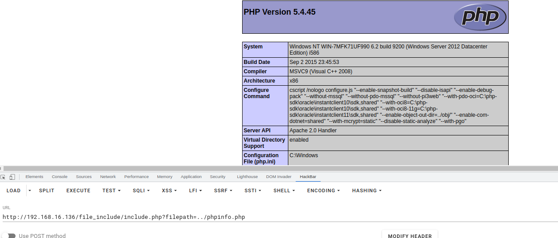Image resolution: width=558 pixels, height=238 pixels.
Task: Select the C:\Windows configuration path
Action: click(303, 155)
